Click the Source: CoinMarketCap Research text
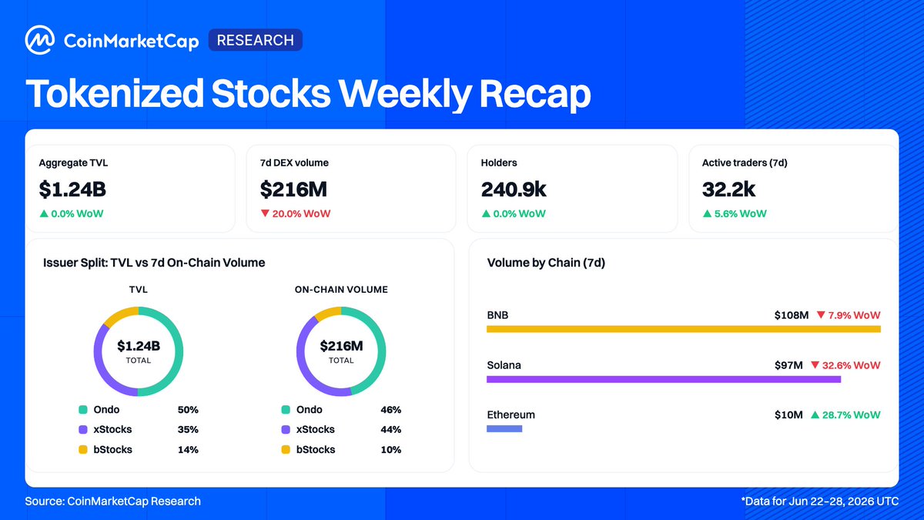Image resolution: width=924 pixels, height=520 pixels. pyautogui.click(x=113, y=501)
